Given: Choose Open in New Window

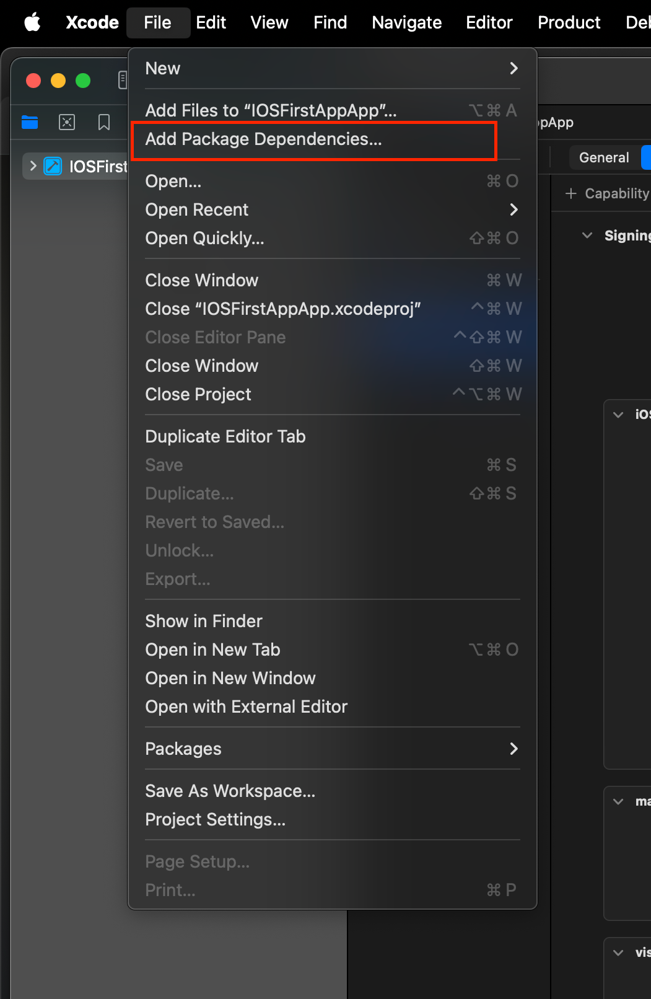Looking at the screenshot, I should tap(332, 678).
